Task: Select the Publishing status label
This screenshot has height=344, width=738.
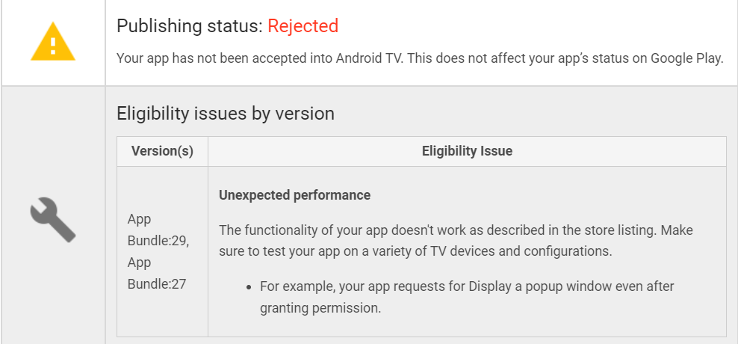Action: [190, 26]
